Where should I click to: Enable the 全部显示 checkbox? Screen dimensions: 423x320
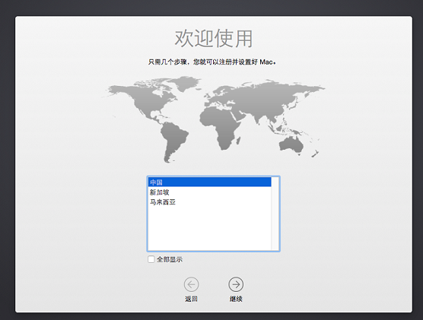point(151,259)
